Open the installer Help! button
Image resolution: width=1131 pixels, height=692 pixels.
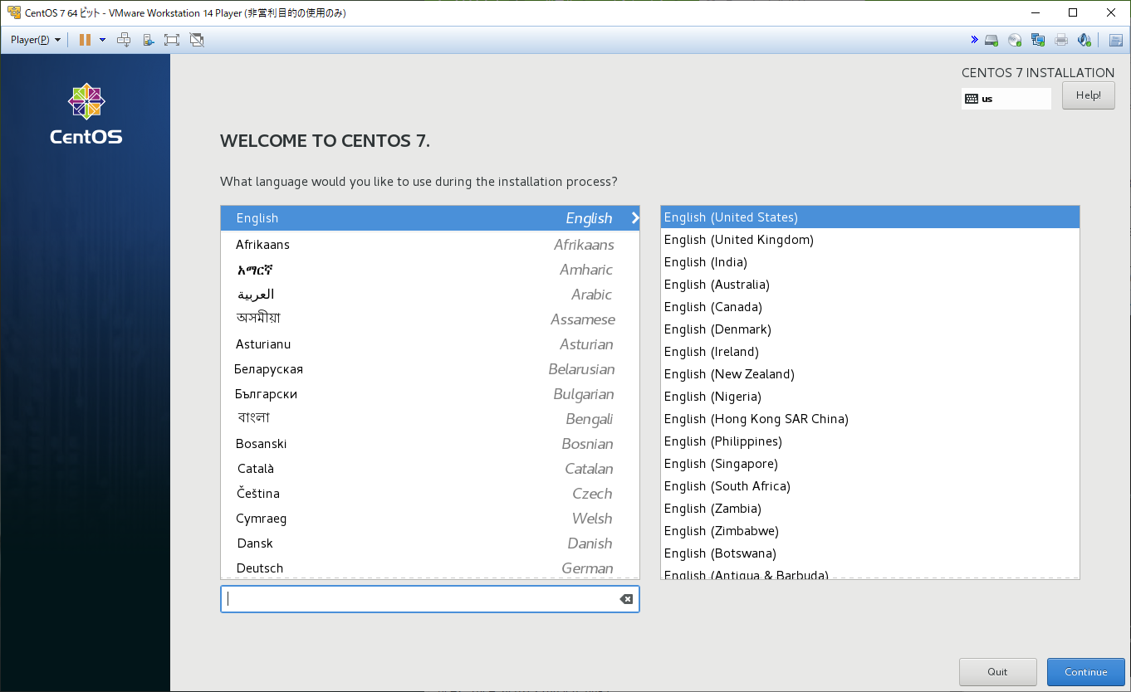coord(1088,95)
